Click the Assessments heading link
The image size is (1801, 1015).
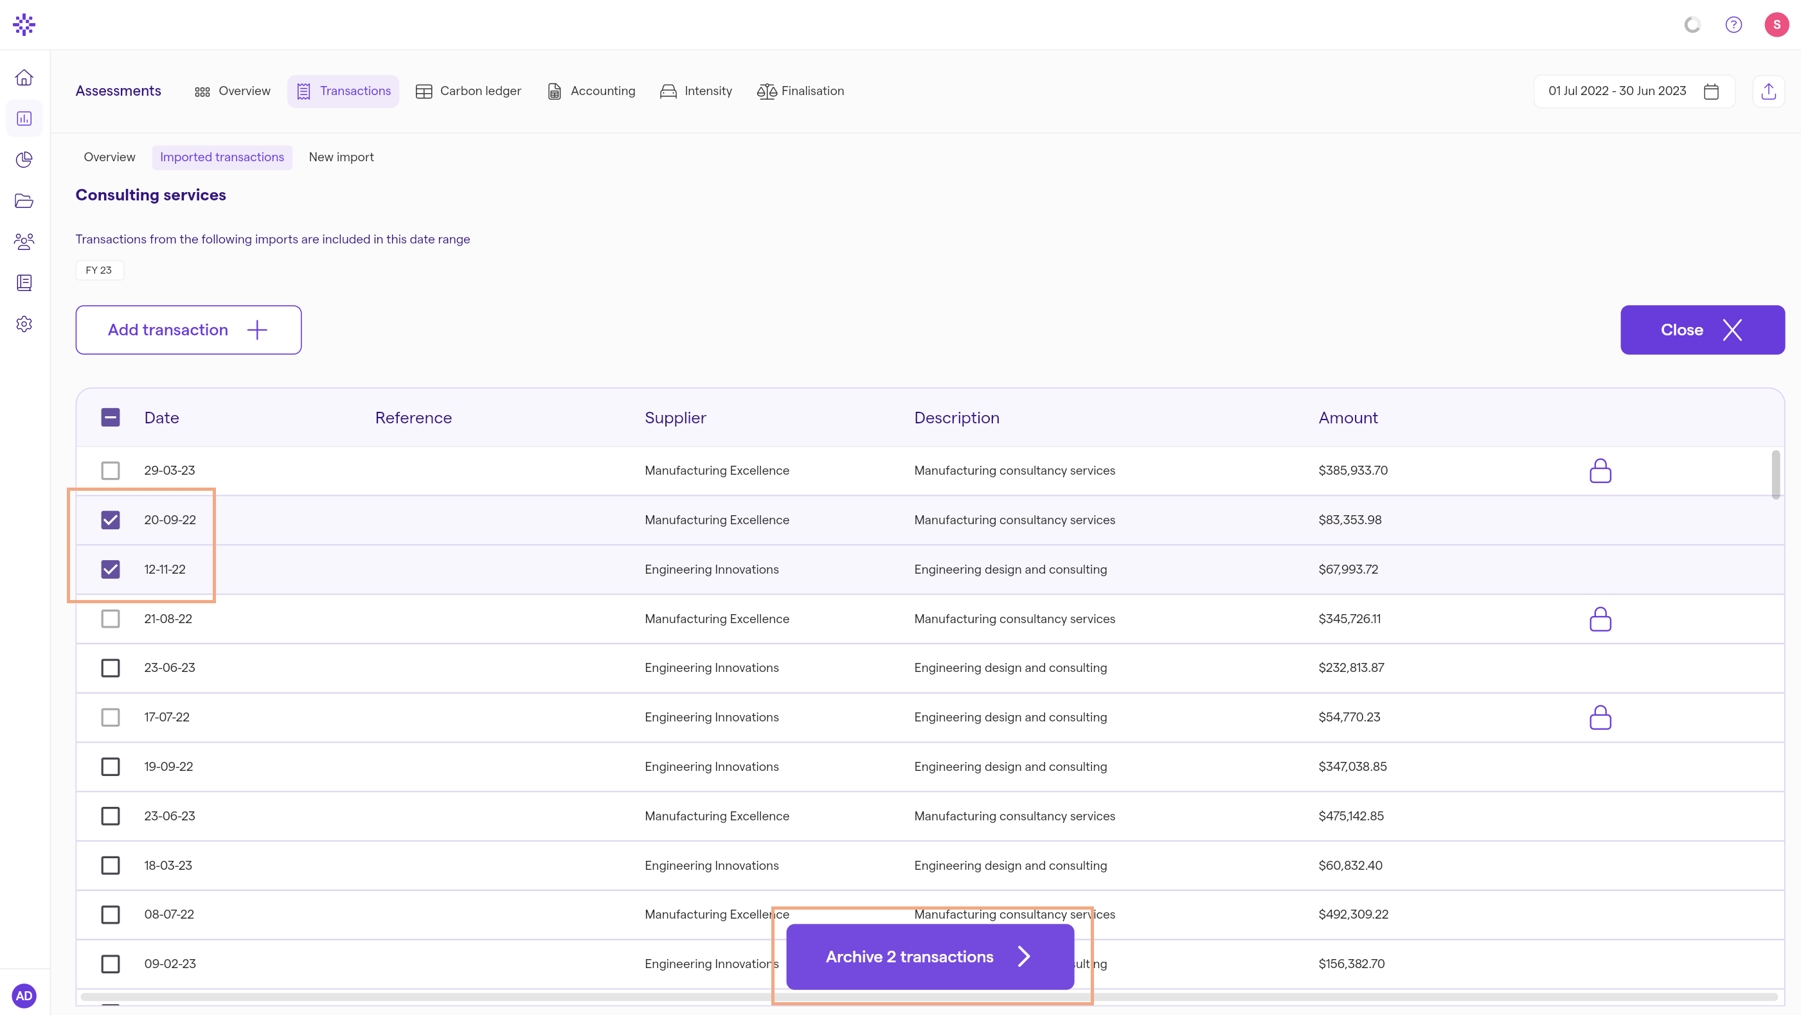[x=118, y=91]
